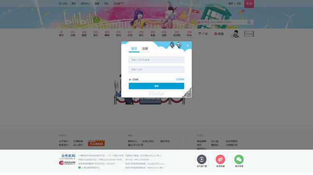Screen dimensions: 313x175
Task: Open the 动画 channel
Action: (73, 33)
